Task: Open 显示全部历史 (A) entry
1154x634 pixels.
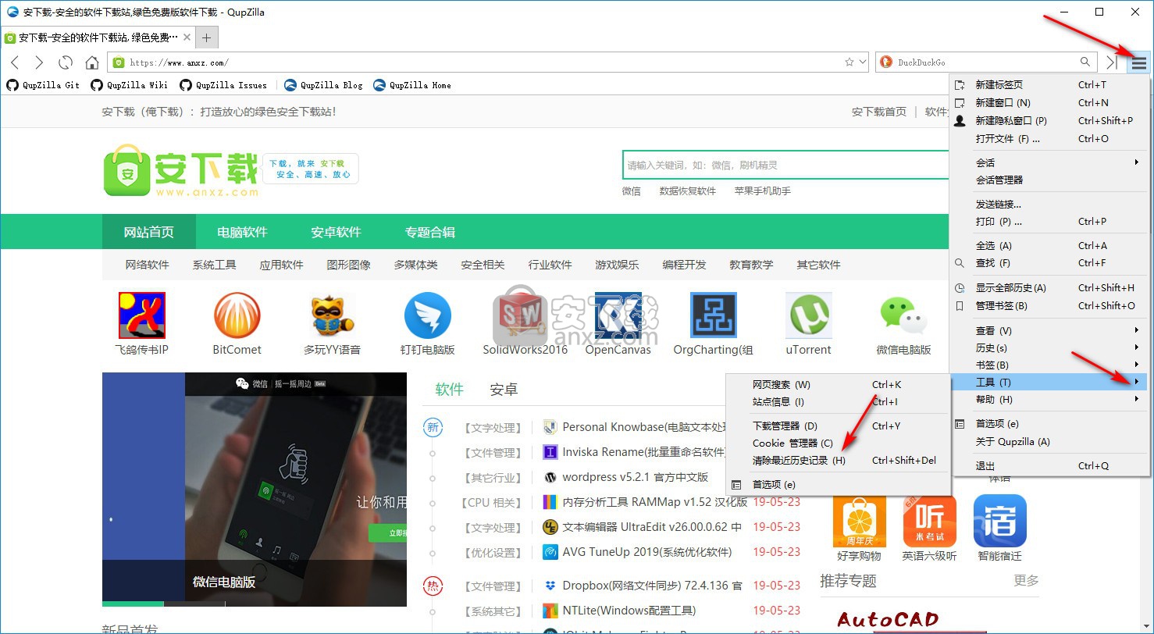Action: 1047,287
